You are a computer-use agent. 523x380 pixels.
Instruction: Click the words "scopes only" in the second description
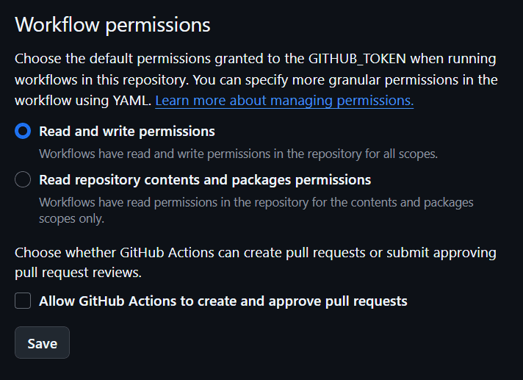pos(72,218)
